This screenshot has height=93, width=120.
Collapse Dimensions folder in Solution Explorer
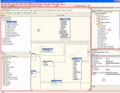click(x=94, y=24)
